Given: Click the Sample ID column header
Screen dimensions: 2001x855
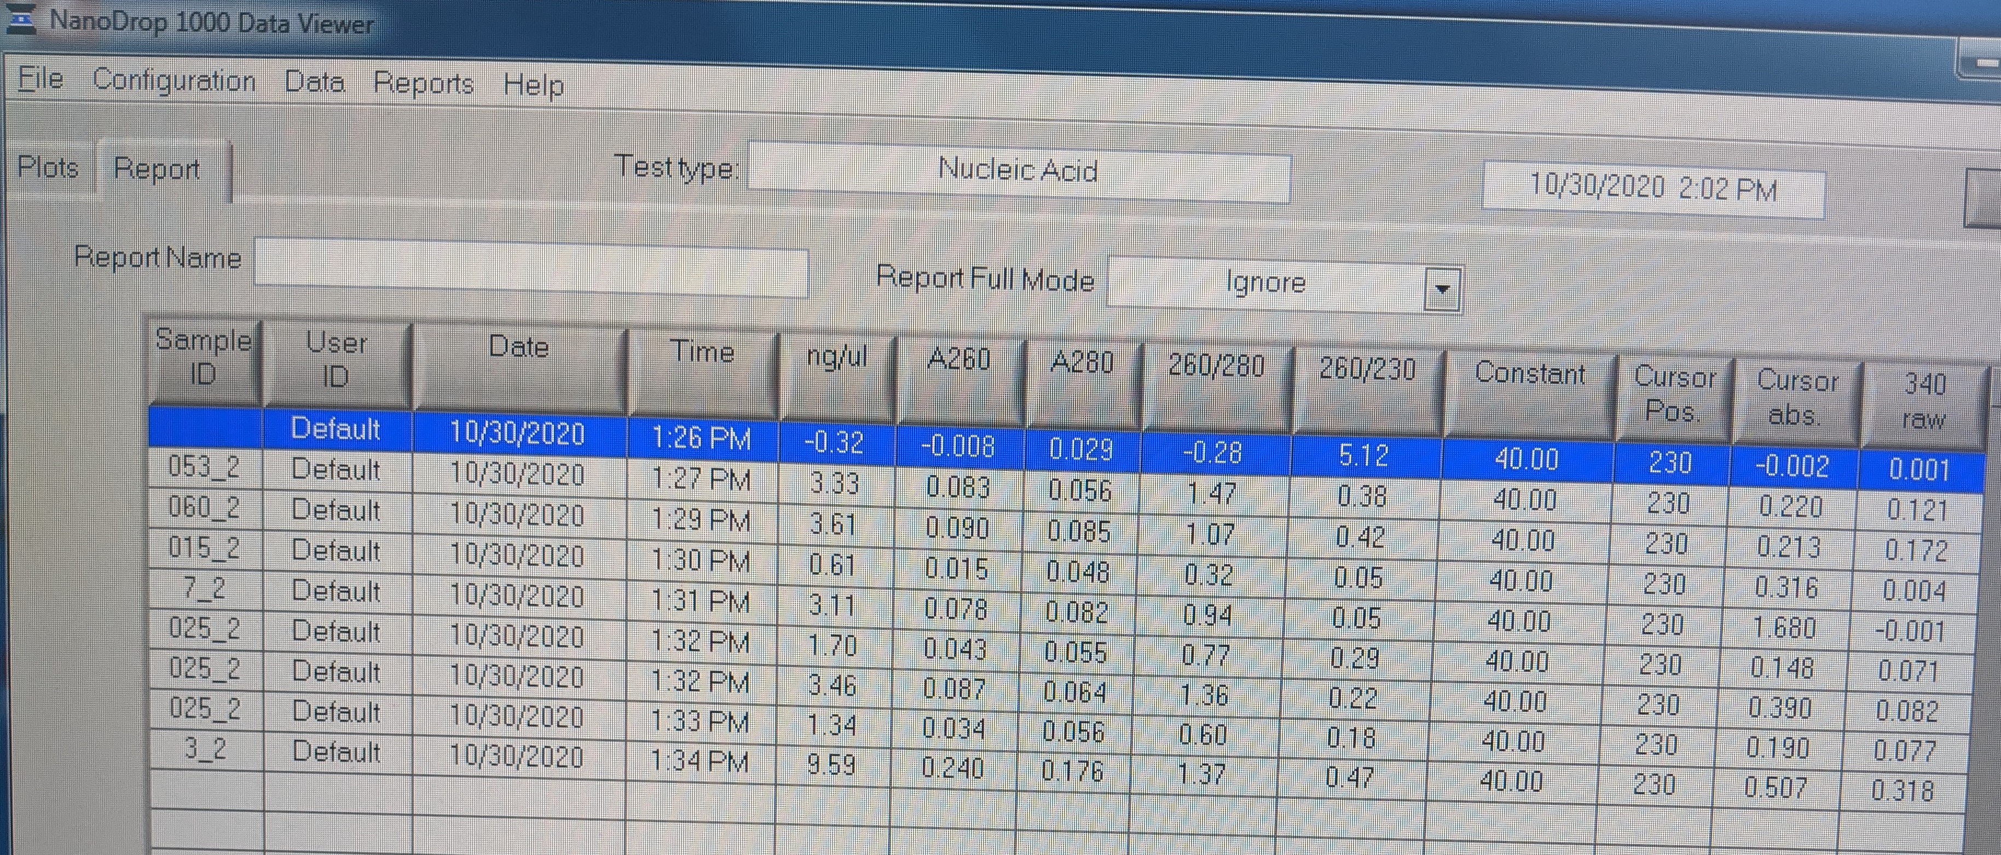Looking at the screenshot, I should click(204, 357).
